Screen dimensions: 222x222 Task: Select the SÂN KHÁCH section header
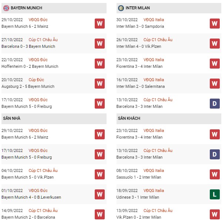tap(169, 119)
